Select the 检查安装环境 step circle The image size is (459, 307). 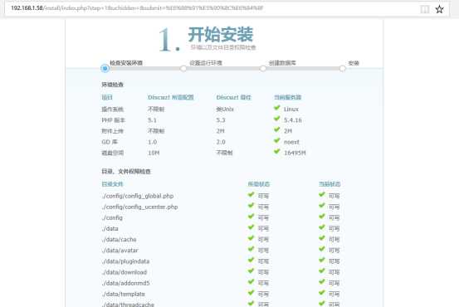click(x=105, y=69)
